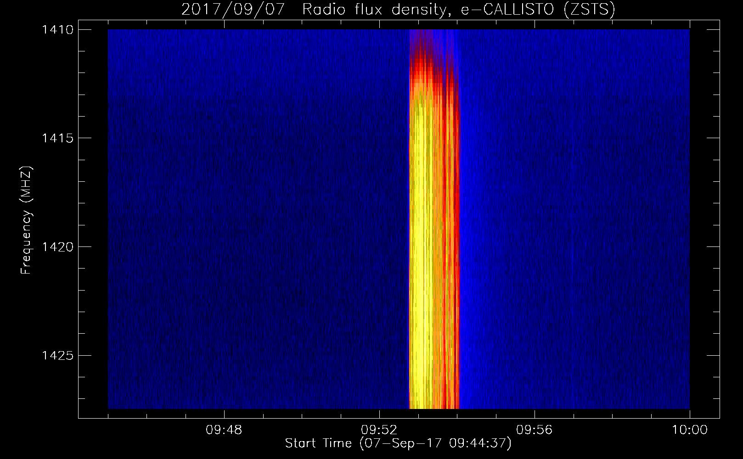This screenshot has width=743, height=459.
Task: Click the plot title '2017/09/07 Radio flux density, e-CALLISTO (ZSTS)'
Action: [398, 9]
